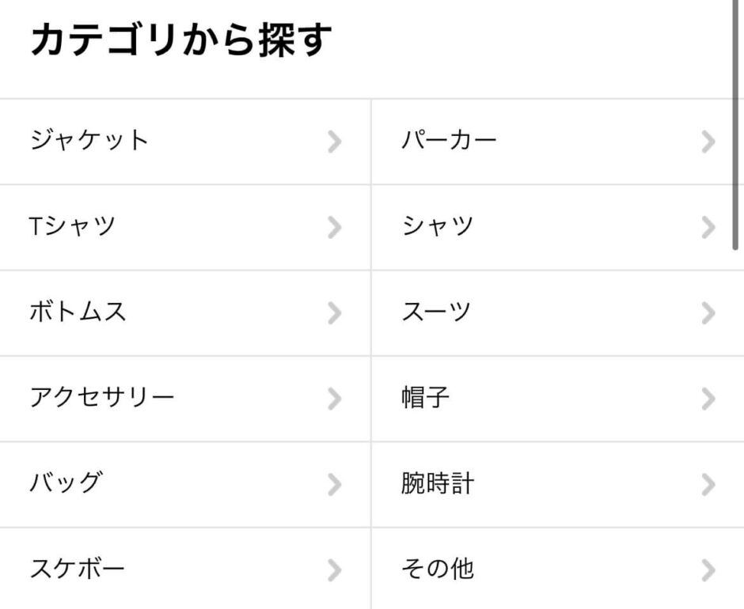Tap the arrow icon for ボトムス
744x609 pixels.
click(335, 313)
